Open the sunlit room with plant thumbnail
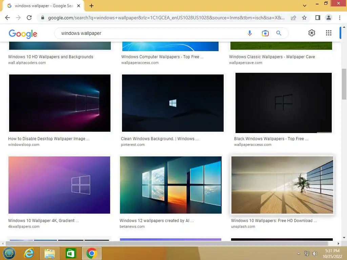 [x=282, y=185]
